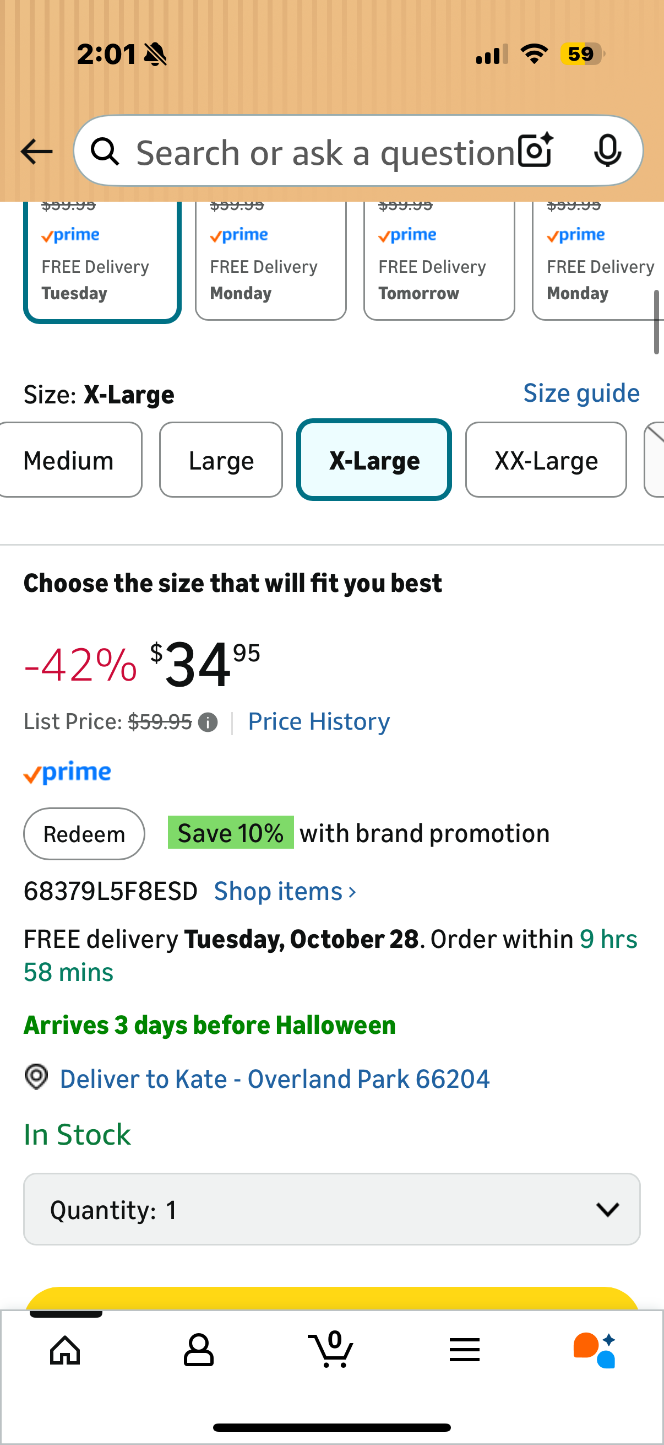View the Price History link
This screenshot has width=664, height=1445.
click(318, 721)
